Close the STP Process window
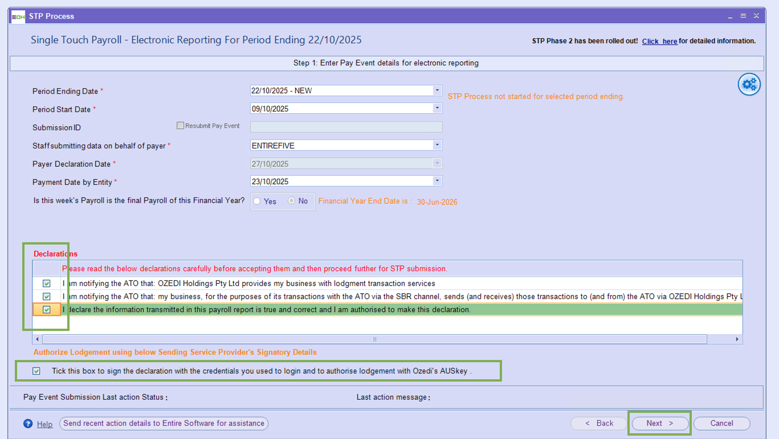Screen dimensions: 779x439 click(x=757, y=16)
